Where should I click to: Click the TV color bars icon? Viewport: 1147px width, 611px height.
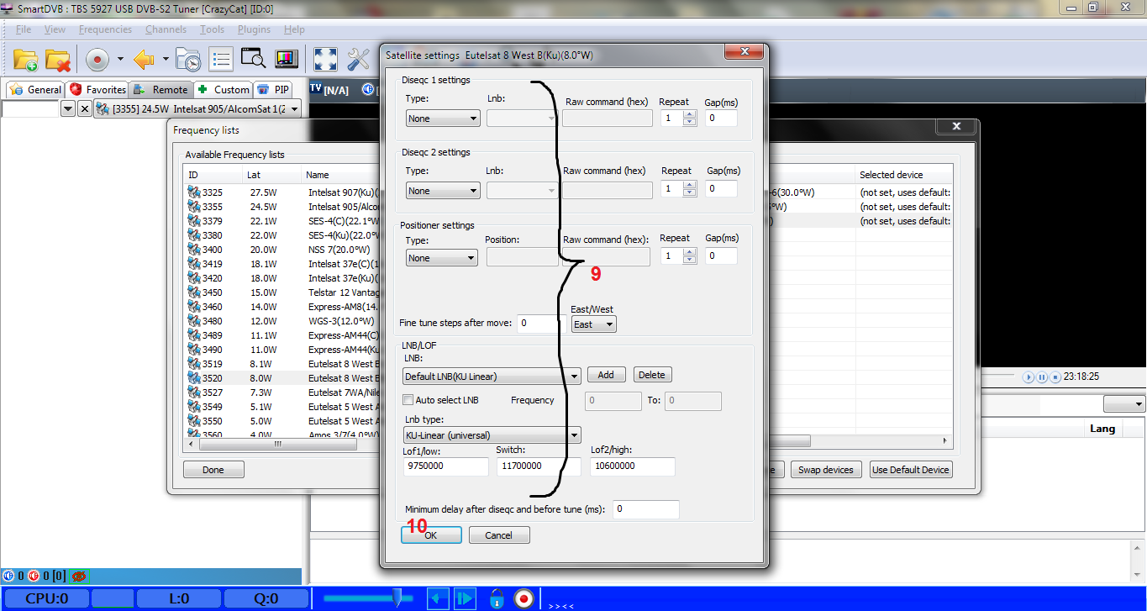(286, 60)
